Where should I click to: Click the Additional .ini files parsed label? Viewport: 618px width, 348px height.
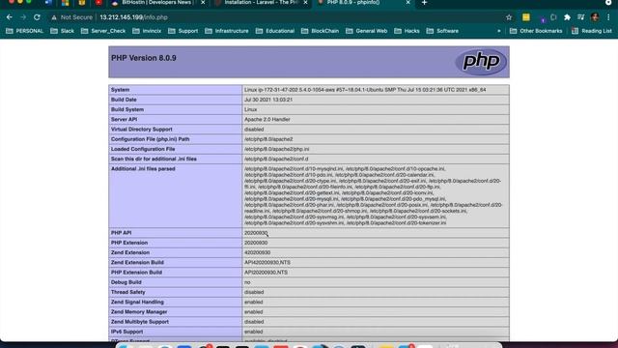[143, 169]
